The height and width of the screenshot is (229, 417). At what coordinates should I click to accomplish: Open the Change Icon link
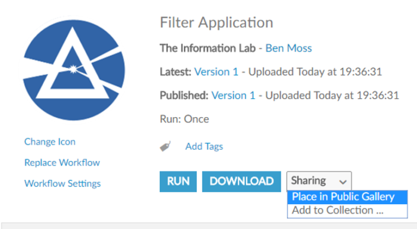tap(50, 141)
